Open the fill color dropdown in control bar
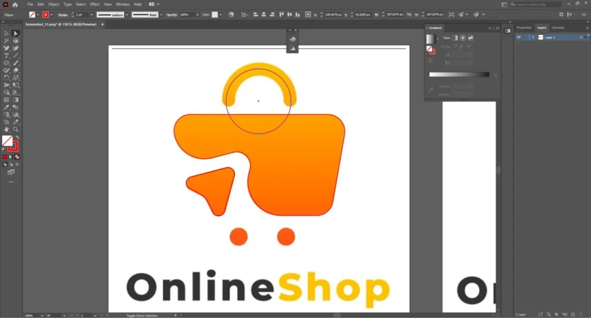The height and width of the screenshot is (318, 591). (x=38, y=14)
